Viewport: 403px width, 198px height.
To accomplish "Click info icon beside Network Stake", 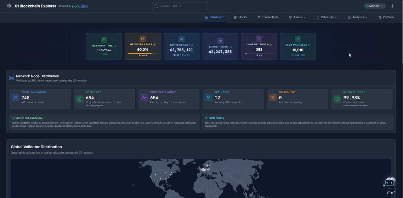I will pos(154,45).
